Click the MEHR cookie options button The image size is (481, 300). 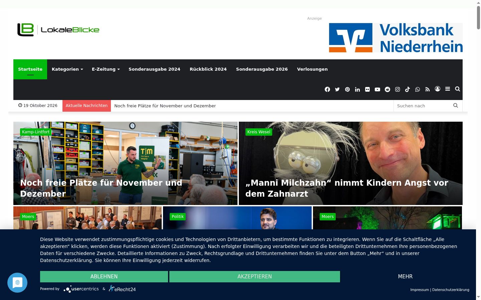pos(405,277)
